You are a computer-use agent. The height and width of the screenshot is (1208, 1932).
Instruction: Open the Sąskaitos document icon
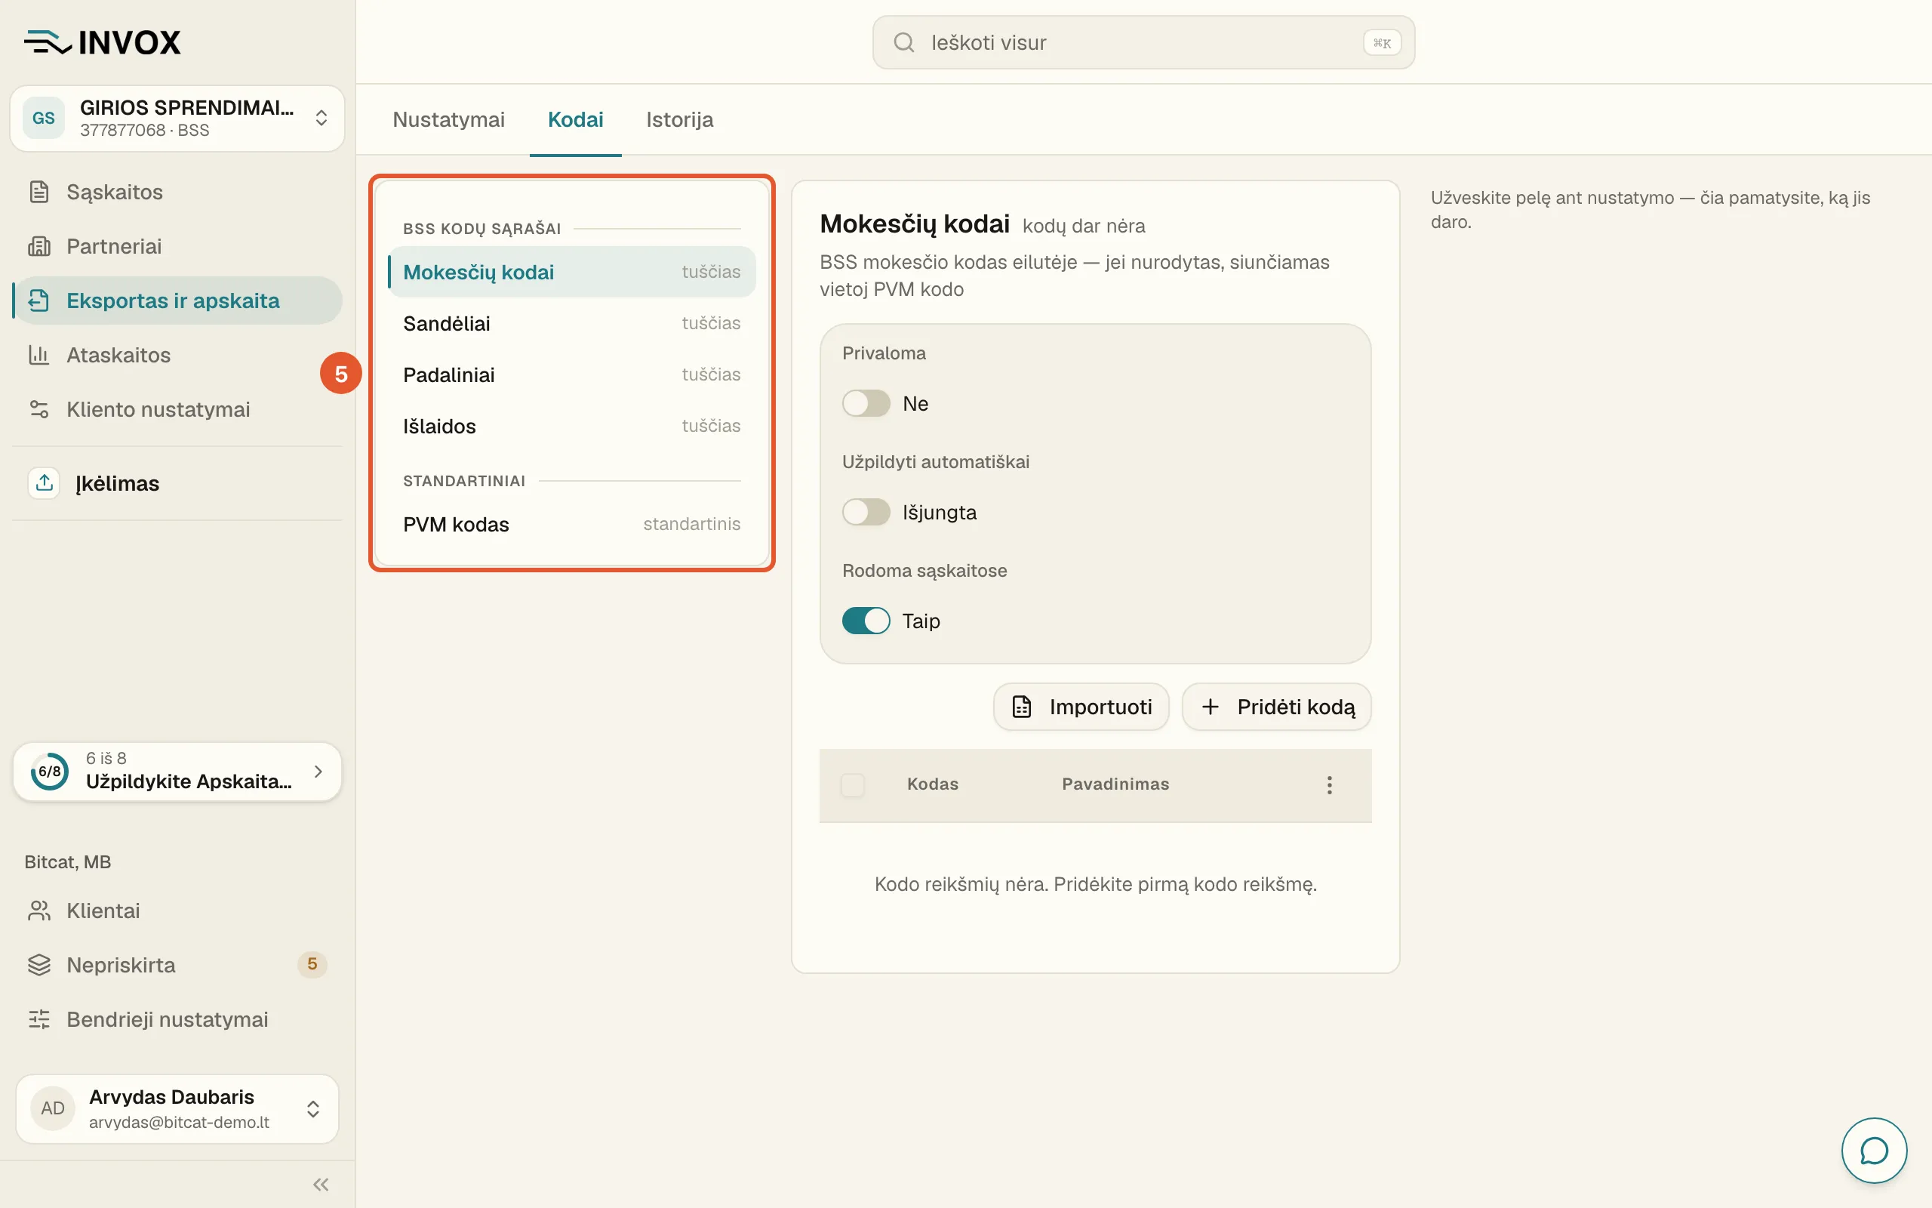[x=39, y=192]
